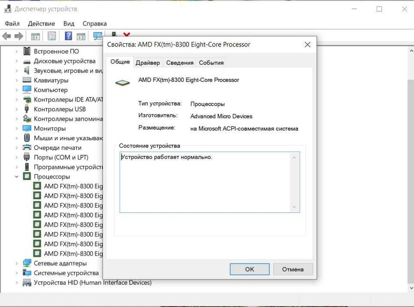Click the Порты (COM и LPT) icon

tap(27, 157)
